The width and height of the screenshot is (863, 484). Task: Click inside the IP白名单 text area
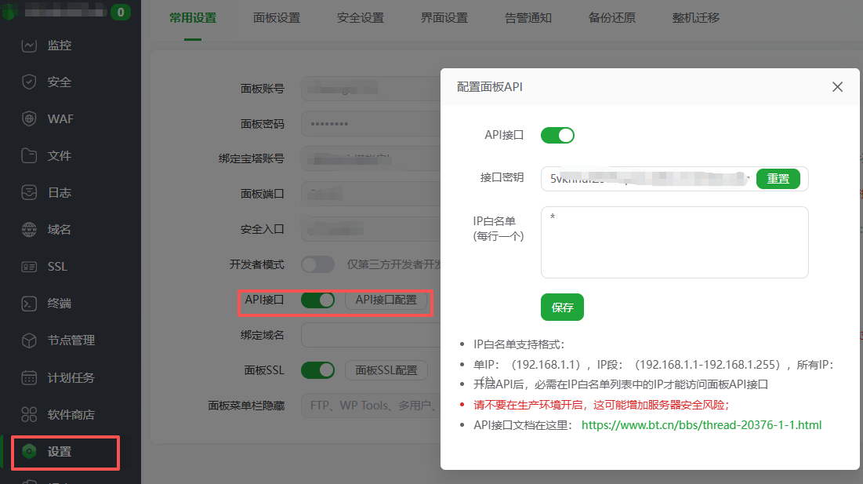coord(674,242)
